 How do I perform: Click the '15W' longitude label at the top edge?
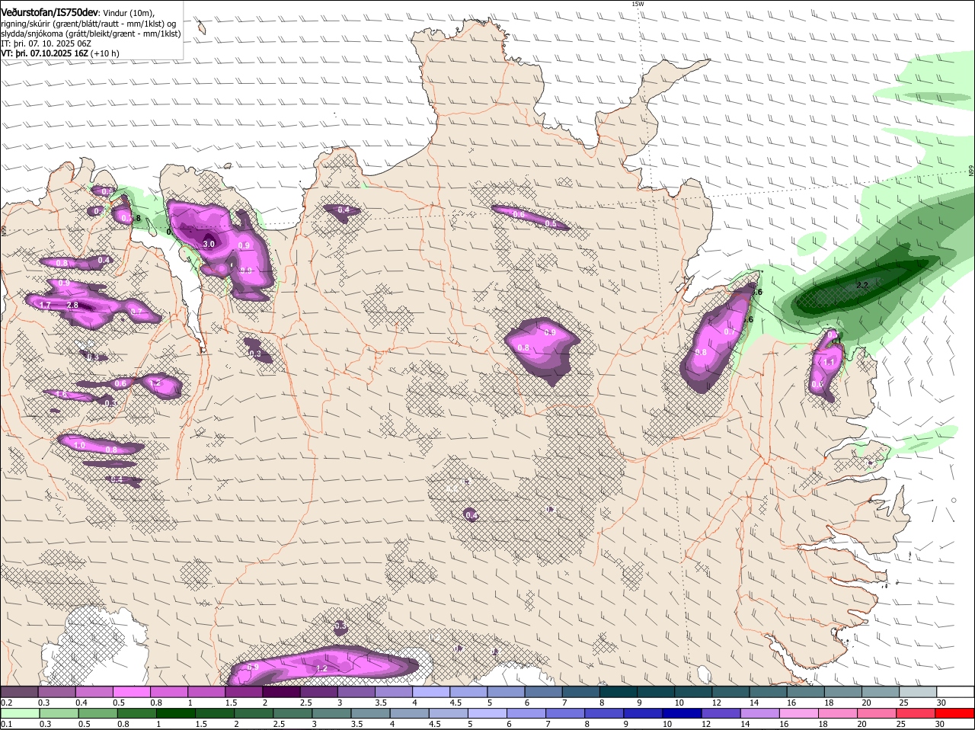pyautogui.click(x=638, y=4)
